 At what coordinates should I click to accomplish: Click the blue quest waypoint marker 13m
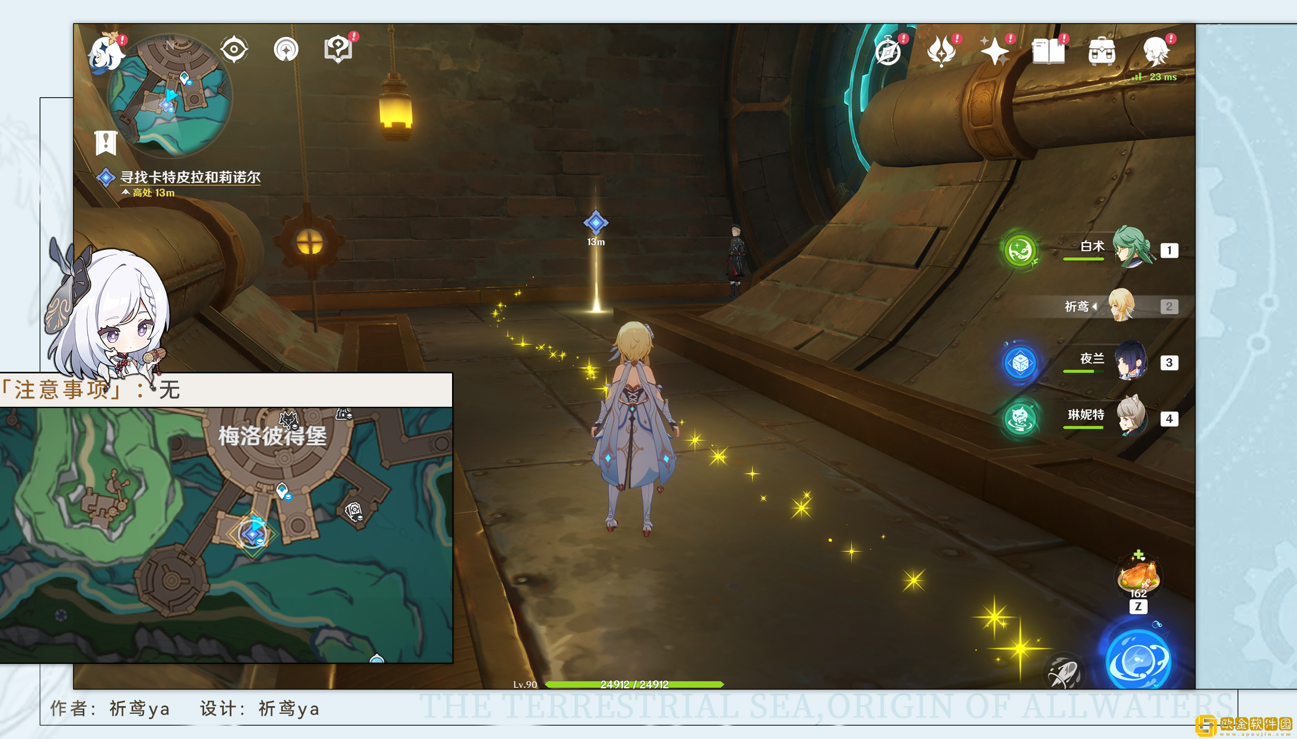click(x=596, y=223)
